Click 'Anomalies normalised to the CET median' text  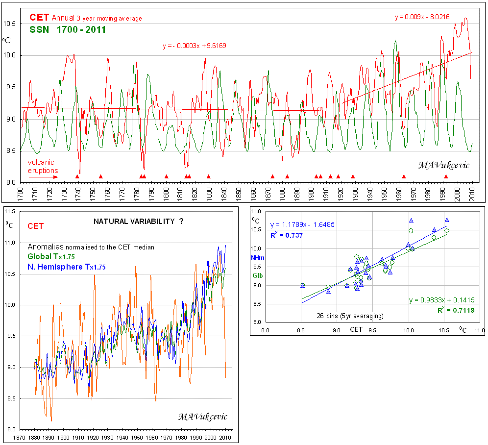(x=91, y=247)
